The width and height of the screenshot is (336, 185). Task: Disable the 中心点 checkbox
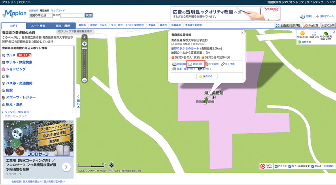(x=313, y=166)
